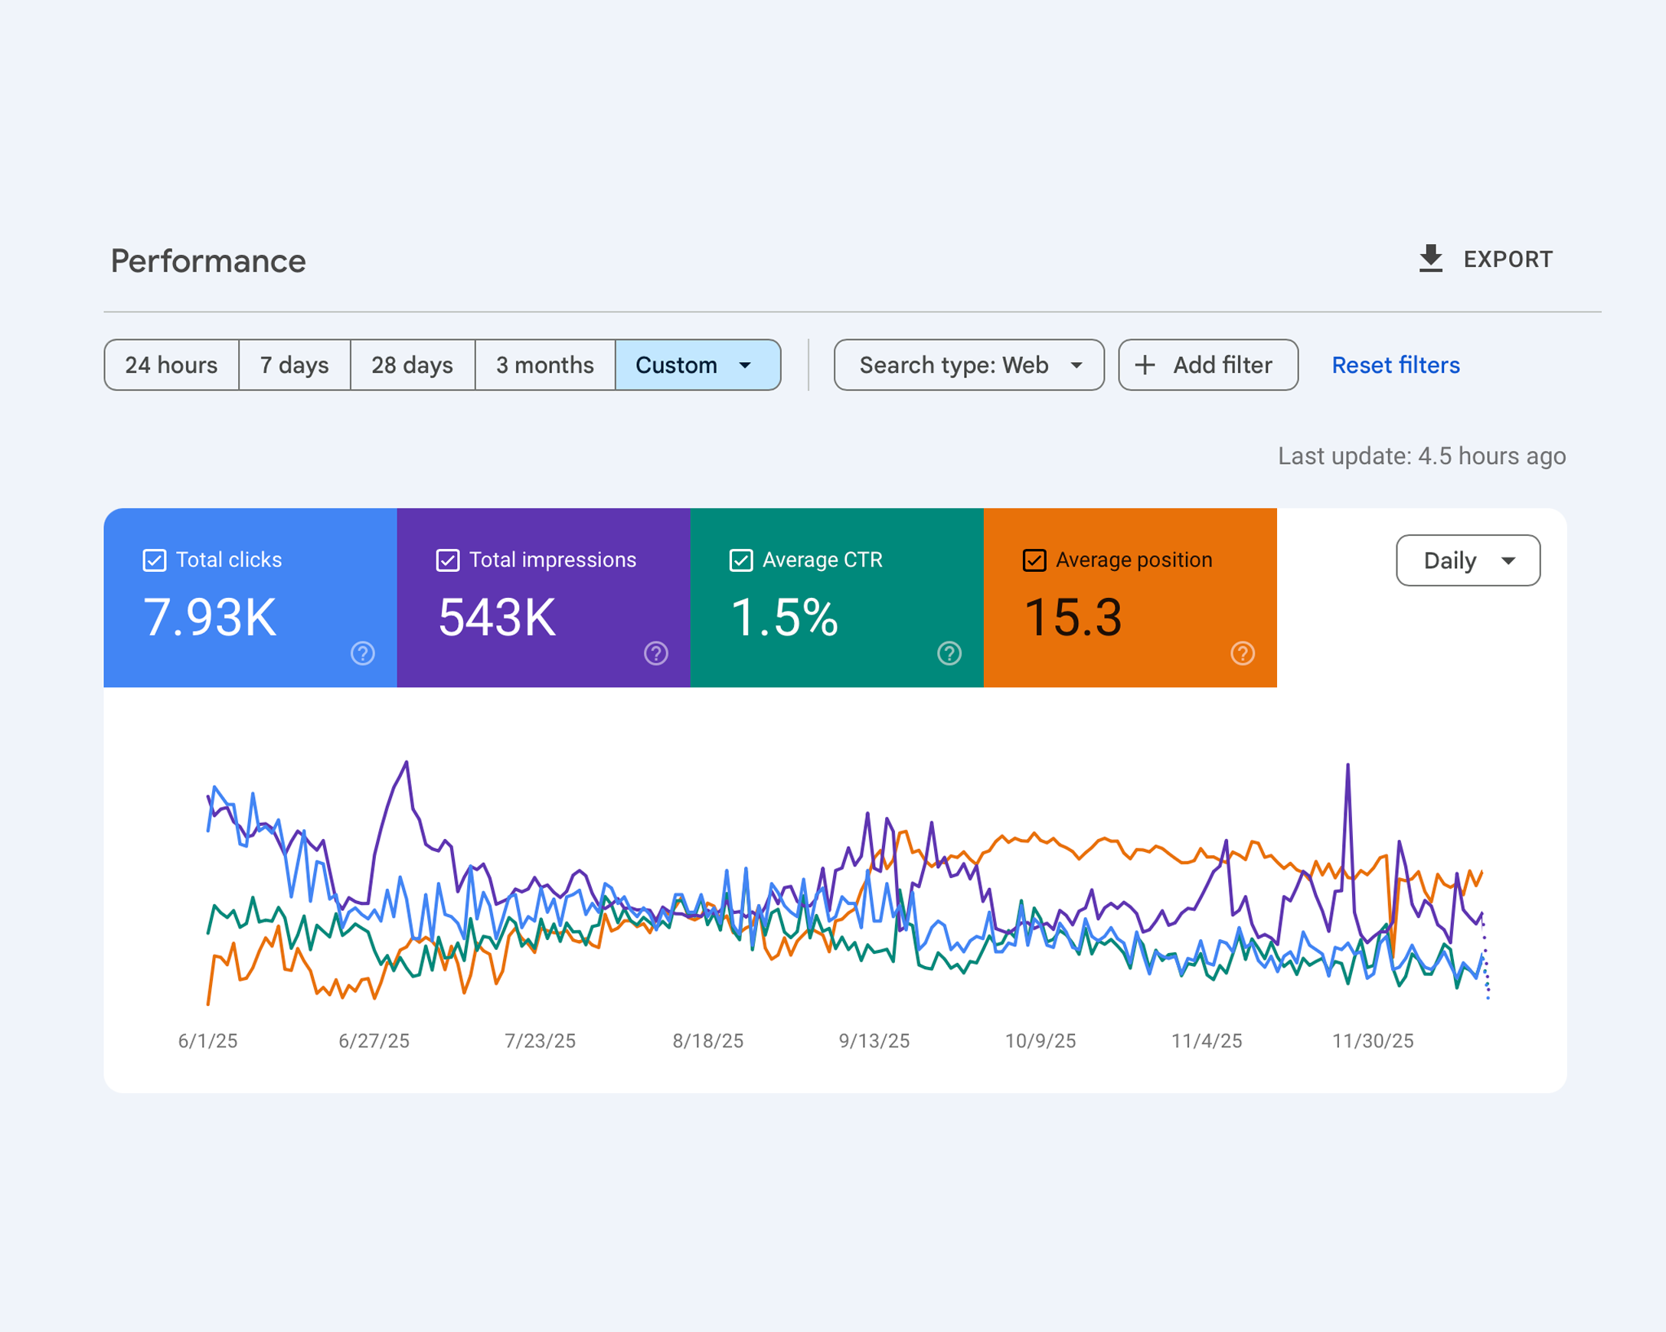Click the plus icon in Add filter
Screen dimensions: 1666x1332
1145,364
